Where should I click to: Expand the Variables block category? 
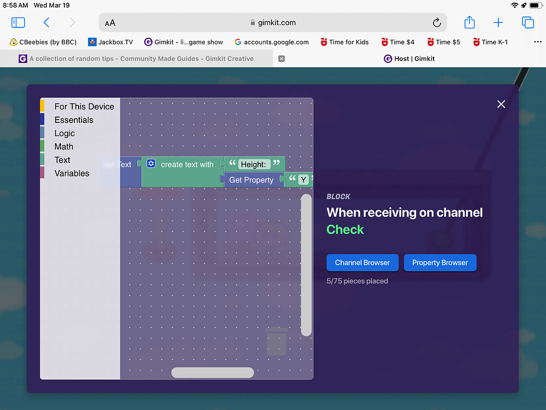[72, 173]
